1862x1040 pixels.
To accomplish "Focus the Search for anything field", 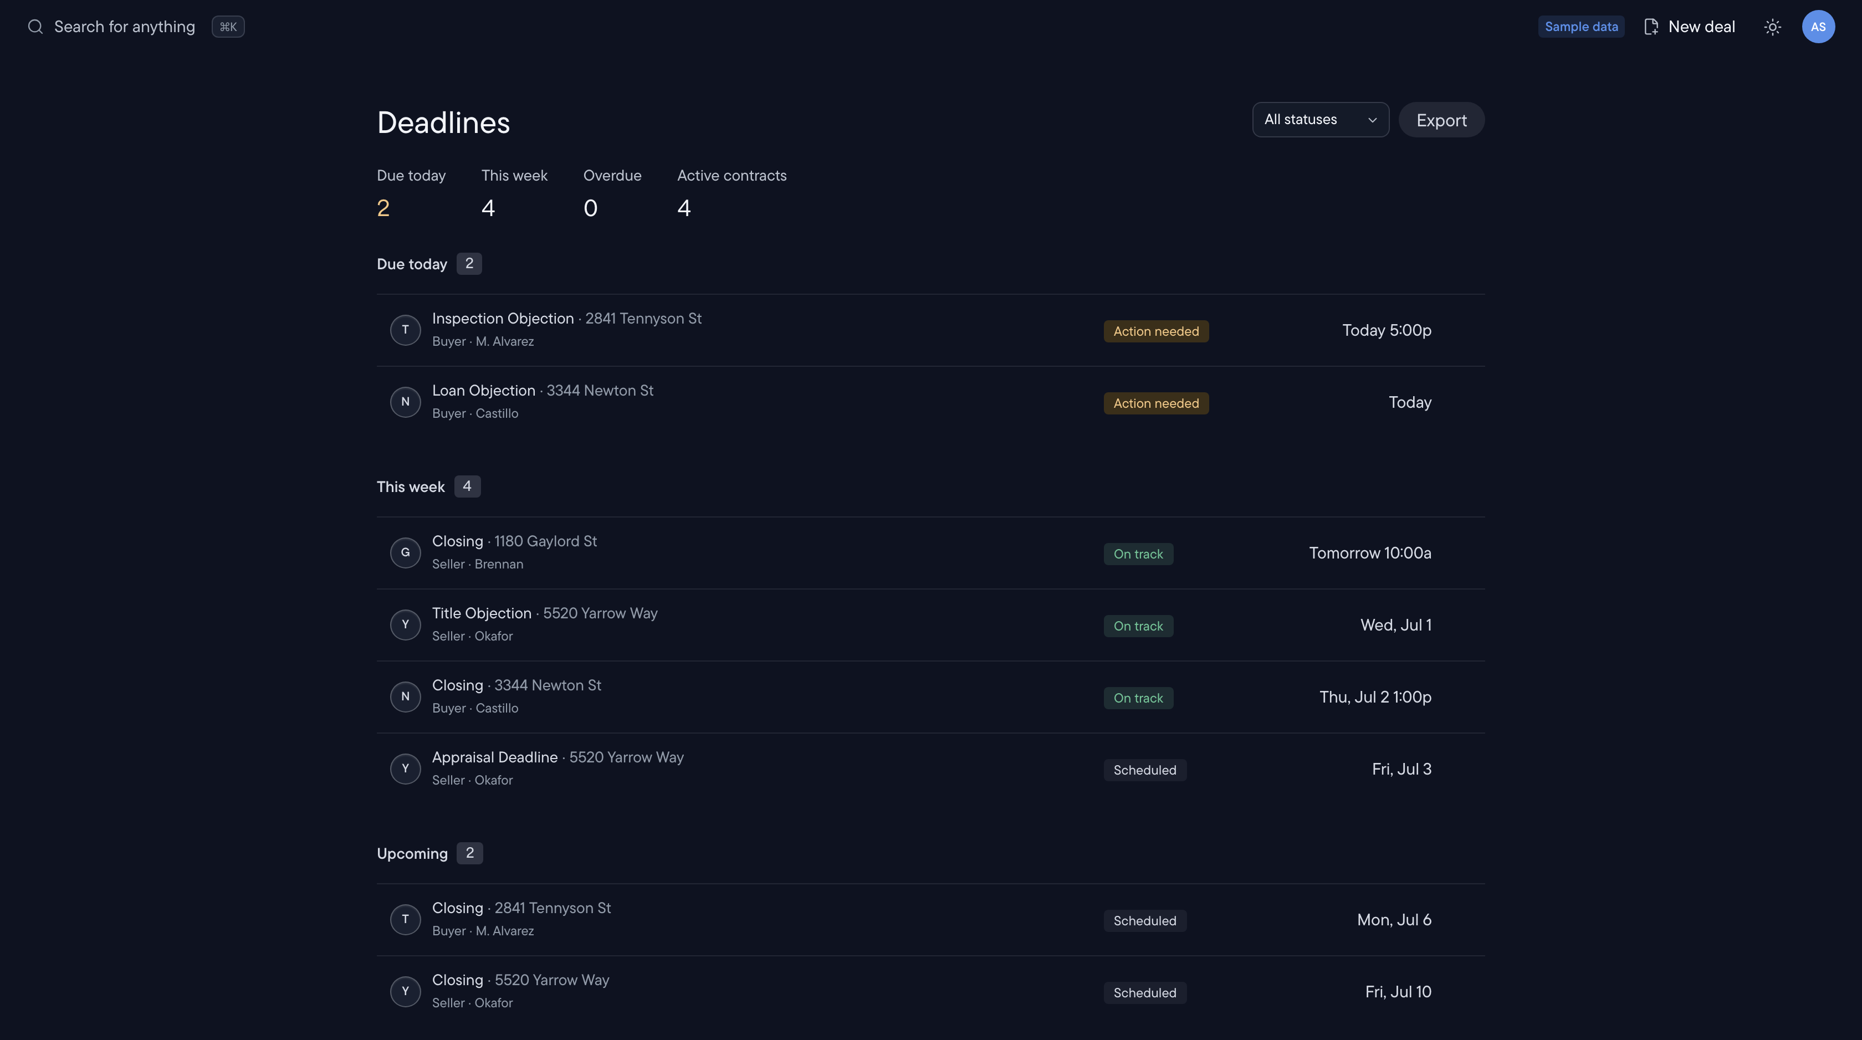I will [x=124, y=27].
